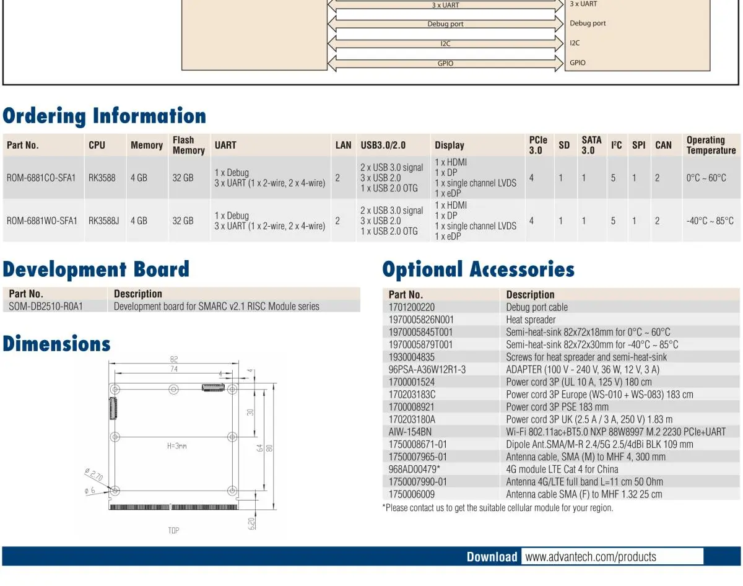Click the Display column header

(450, 145)
